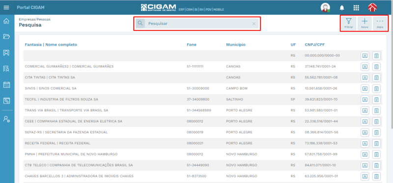
Task: Click phone number 51-344568989
Action: click(x=199, y=110)
